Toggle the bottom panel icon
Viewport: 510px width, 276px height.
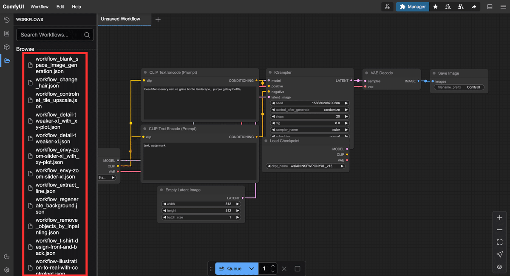pos(490,7)
